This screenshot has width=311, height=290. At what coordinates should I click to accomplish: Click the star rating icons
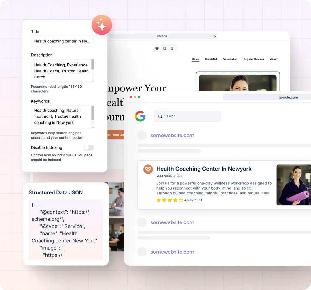(x=170, y=200)
